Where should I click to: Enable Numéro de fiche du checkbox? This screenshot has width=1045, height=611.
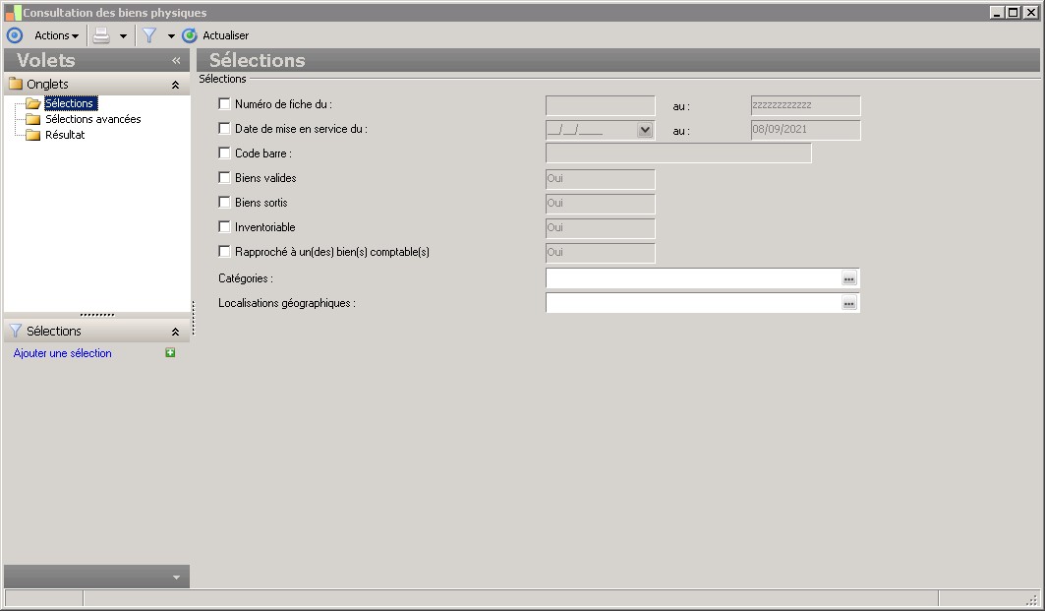[224, 103]
